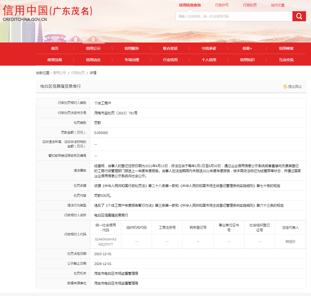The height and width of the screenshot is (296, 311).
Task: Open the 信用公示 navigation menu item
Action: point(93,48)
